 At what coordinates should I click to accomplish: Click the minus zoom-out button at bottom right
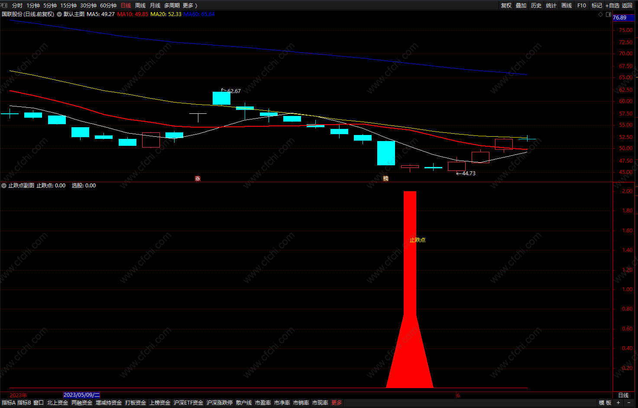pos(629,403)
